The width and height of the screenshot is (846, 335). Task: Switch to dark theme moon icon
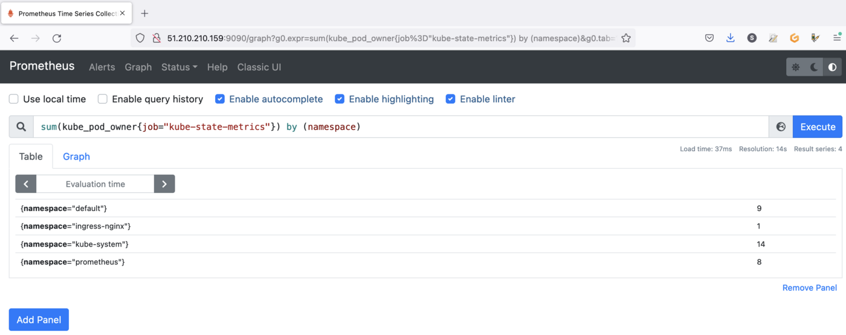tap(814, 67)
